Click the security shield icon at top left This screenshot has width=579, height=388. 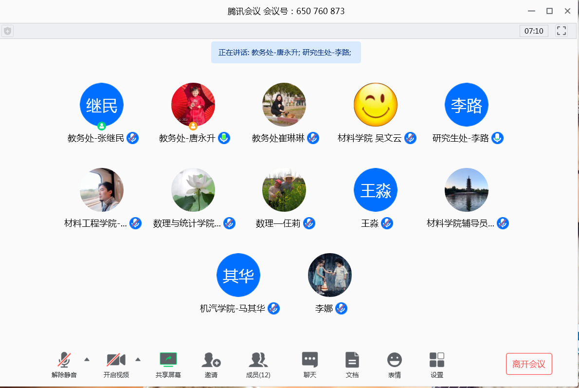7,31
